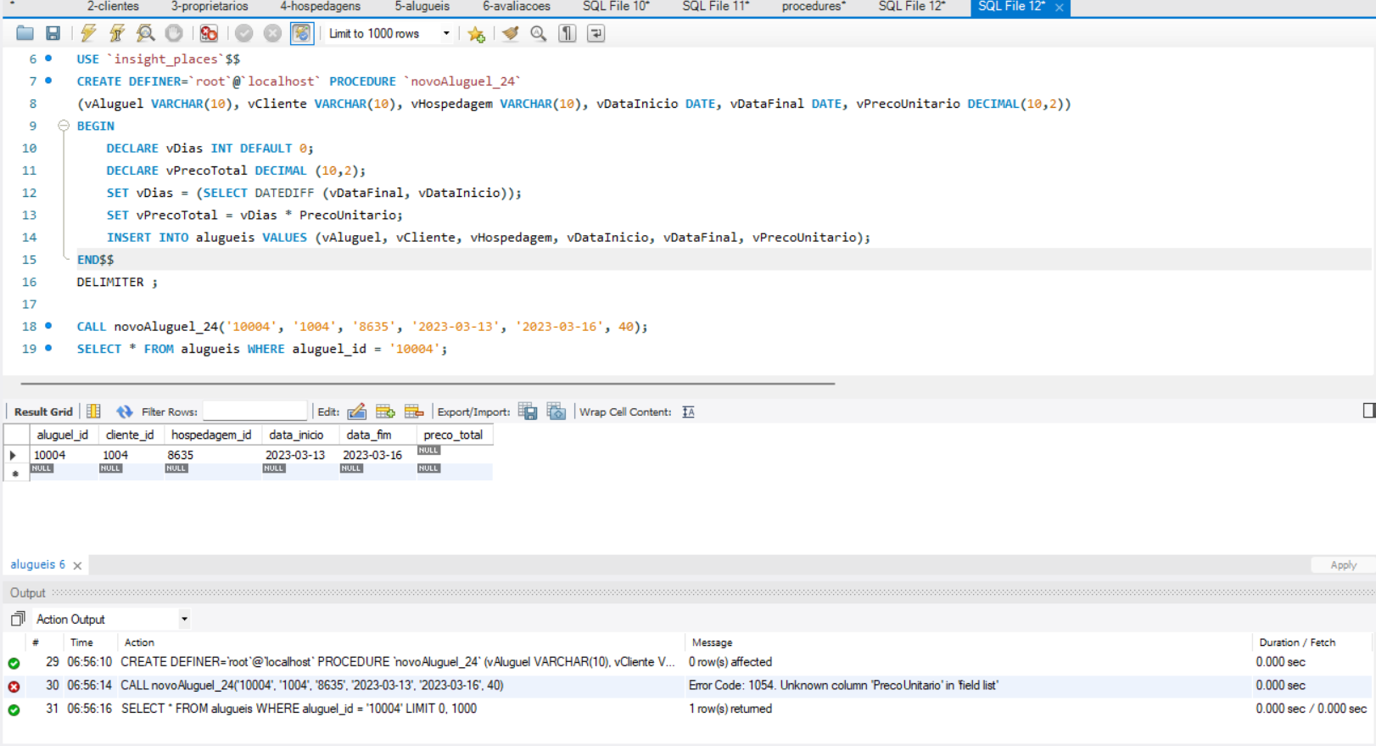Refresh the result set icon
Screen dimensions: 1376x746
(125, 412)
